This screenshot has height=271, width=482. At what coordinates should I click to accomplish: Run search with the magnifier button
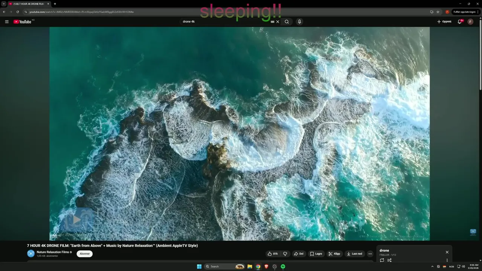click(x=287, y=22)
